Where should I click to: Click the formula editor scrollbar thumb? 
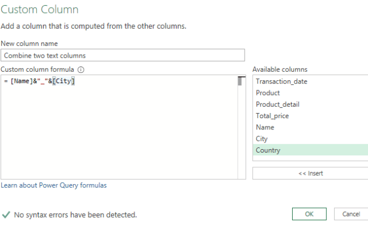click(x=240, y=81)
